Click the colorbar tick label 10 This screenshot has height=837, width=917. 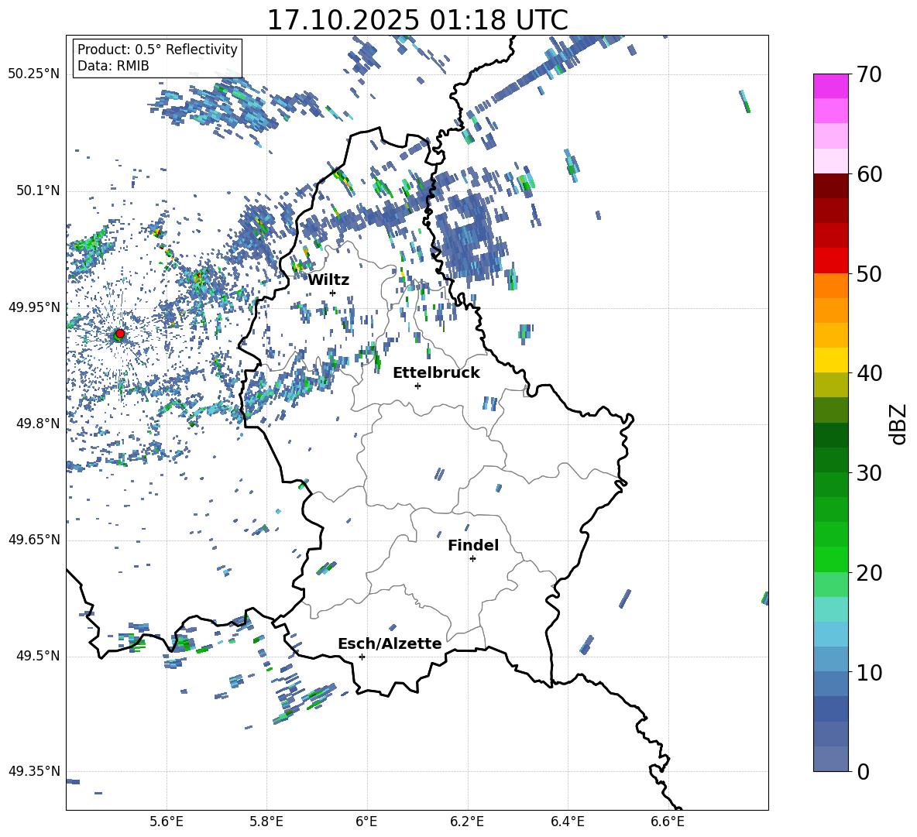click(x=869, y=672)
